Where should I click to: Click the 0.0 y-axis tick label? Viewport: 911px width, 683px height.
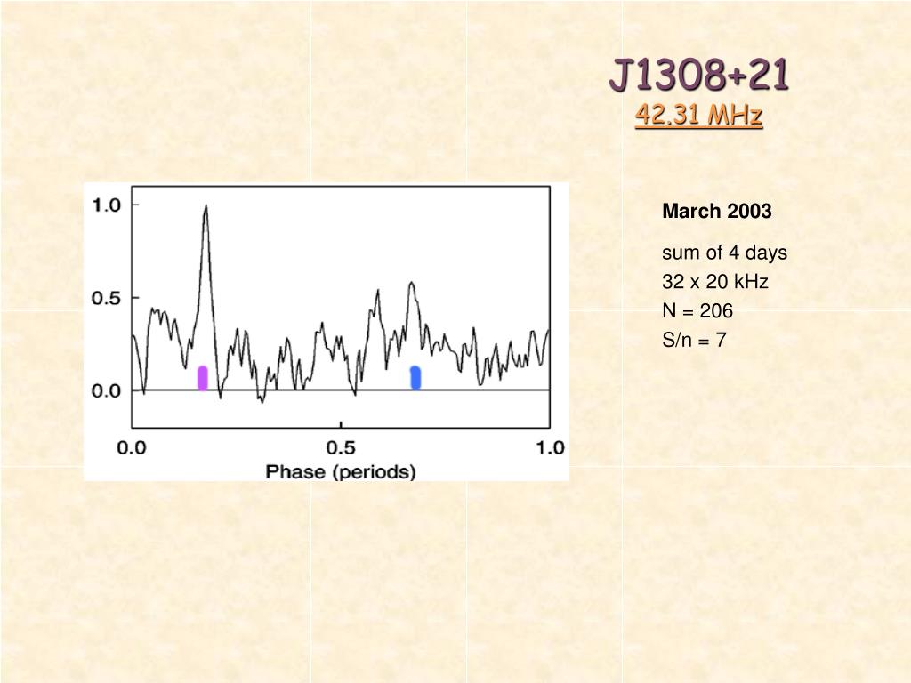click(106, 391)
